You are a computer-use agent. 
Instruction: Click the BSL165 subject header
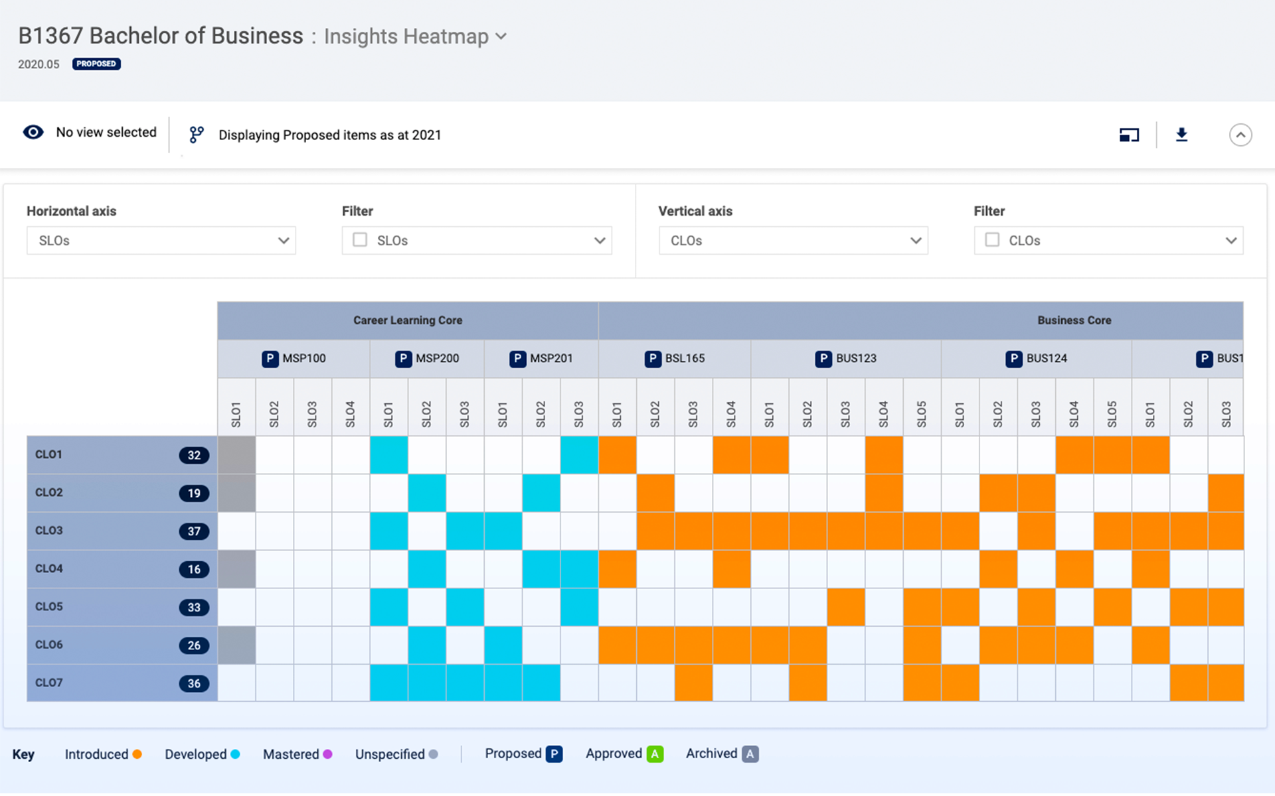coord(675,359)
